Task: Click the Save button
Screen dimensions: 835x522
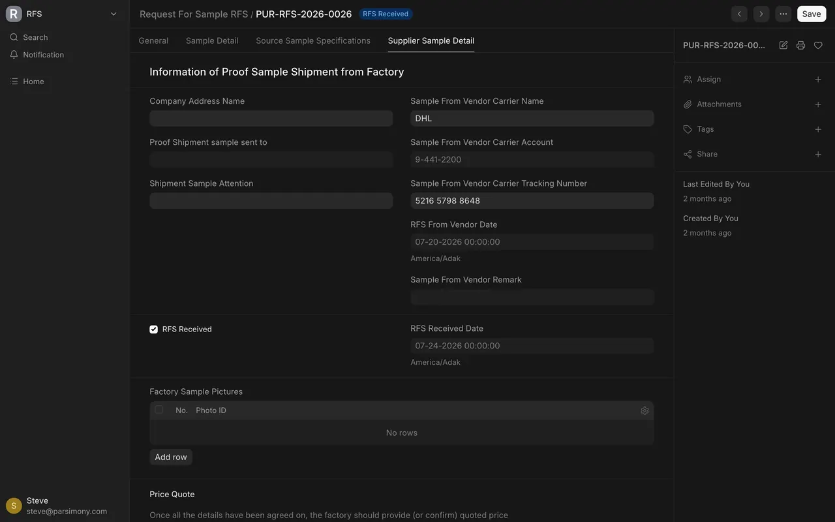Action: 812,14
